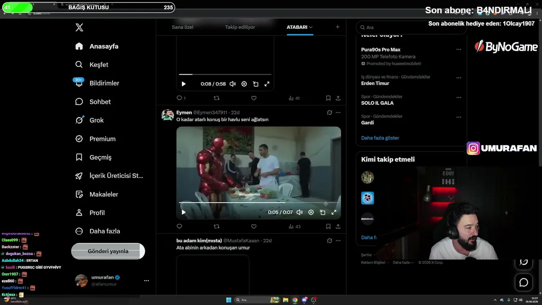Open the Windows Start menu

click(229, 300)
